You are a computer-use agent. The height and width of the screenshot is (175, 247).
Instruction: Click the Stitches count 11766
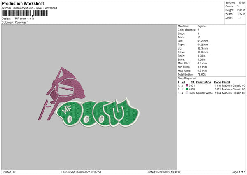(241, 3)
